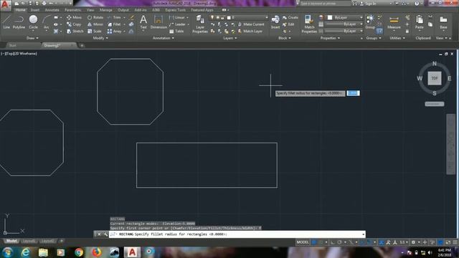459x258 pixels.
Task: Open the AutoCAD application menu
Action: pos(6,6)
